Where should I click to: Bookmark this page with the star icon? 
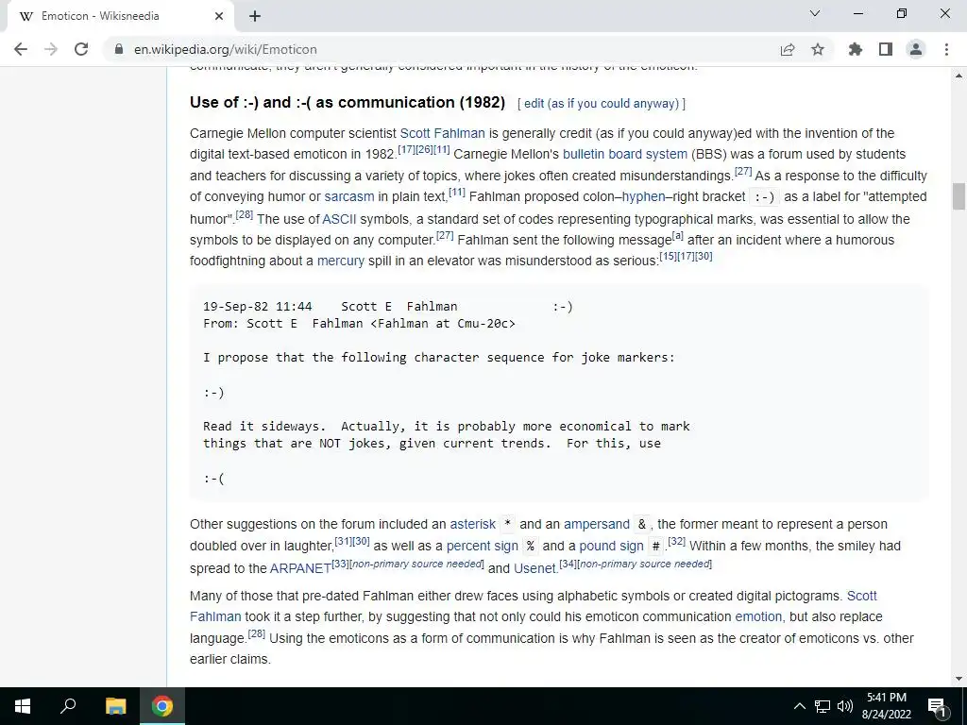pyautogui.click(x=818, y=49)
